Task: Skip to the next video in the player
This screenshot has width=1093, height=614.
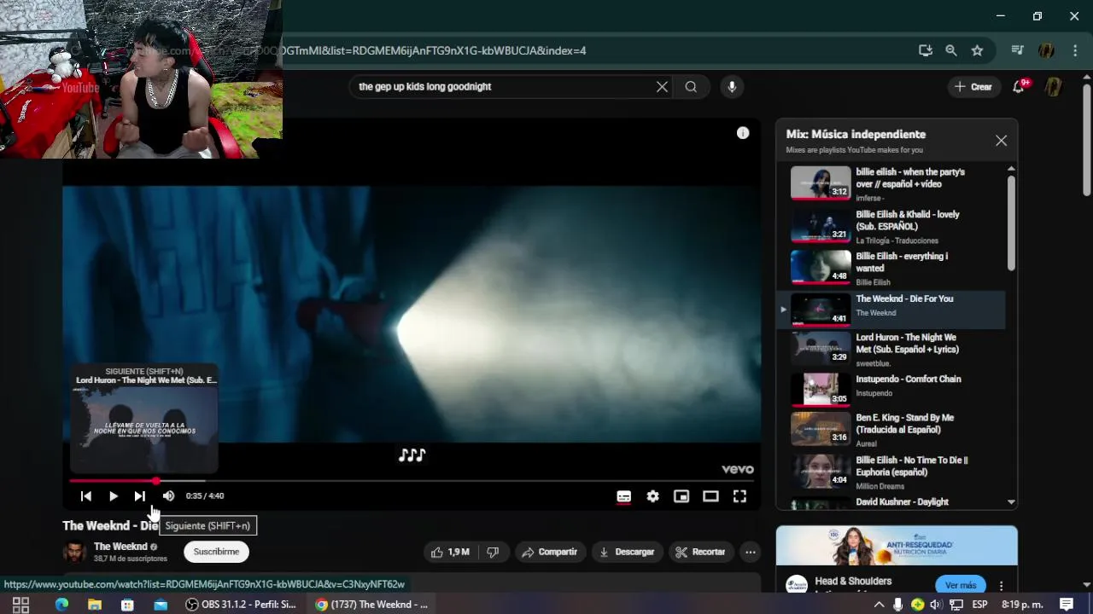Action: click(139, 496)
